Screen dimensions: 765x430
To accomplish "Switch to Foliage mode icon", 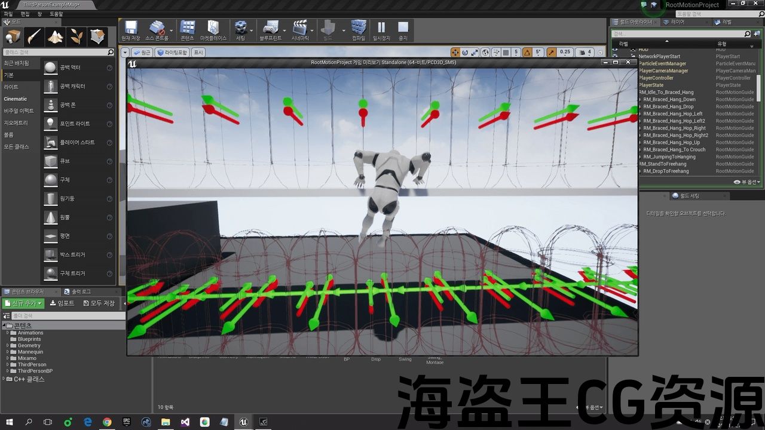I will coord(76,38).
